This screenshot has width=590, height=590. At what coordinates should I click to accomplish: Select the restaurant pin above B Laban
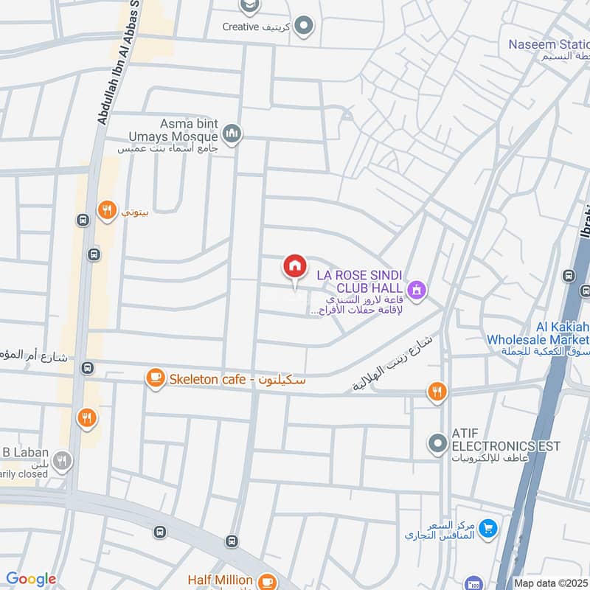coord(87,418)
